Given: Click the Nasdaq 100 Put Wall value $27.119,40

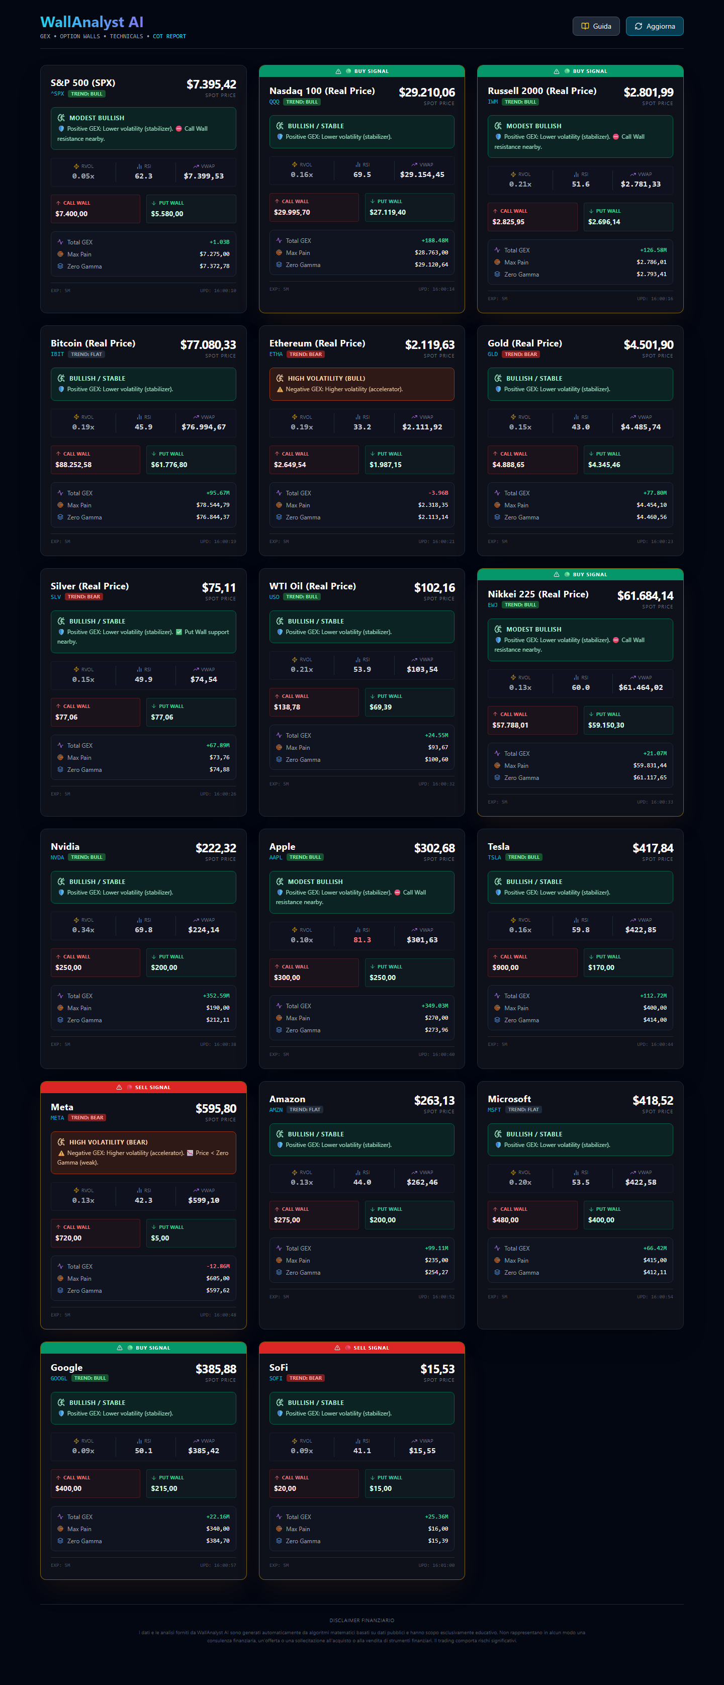Looking at the screenshot, I should (x=388, y=213).
